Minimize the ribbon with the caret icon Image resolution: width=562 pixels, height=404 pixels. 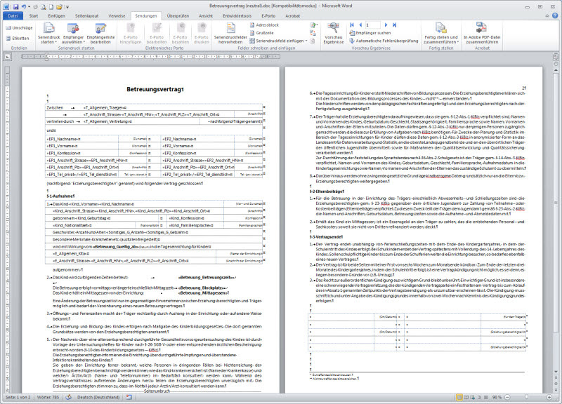547,15
